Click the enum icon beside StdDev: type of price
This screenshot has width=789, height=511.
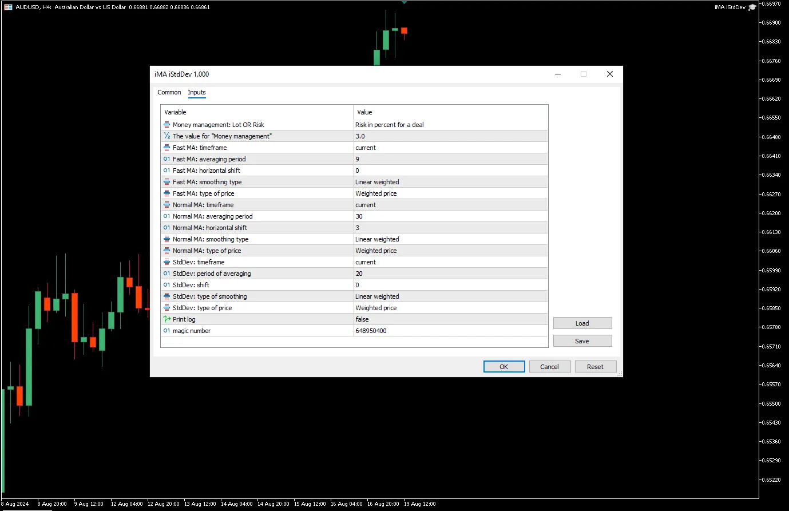tap(166, 308)
